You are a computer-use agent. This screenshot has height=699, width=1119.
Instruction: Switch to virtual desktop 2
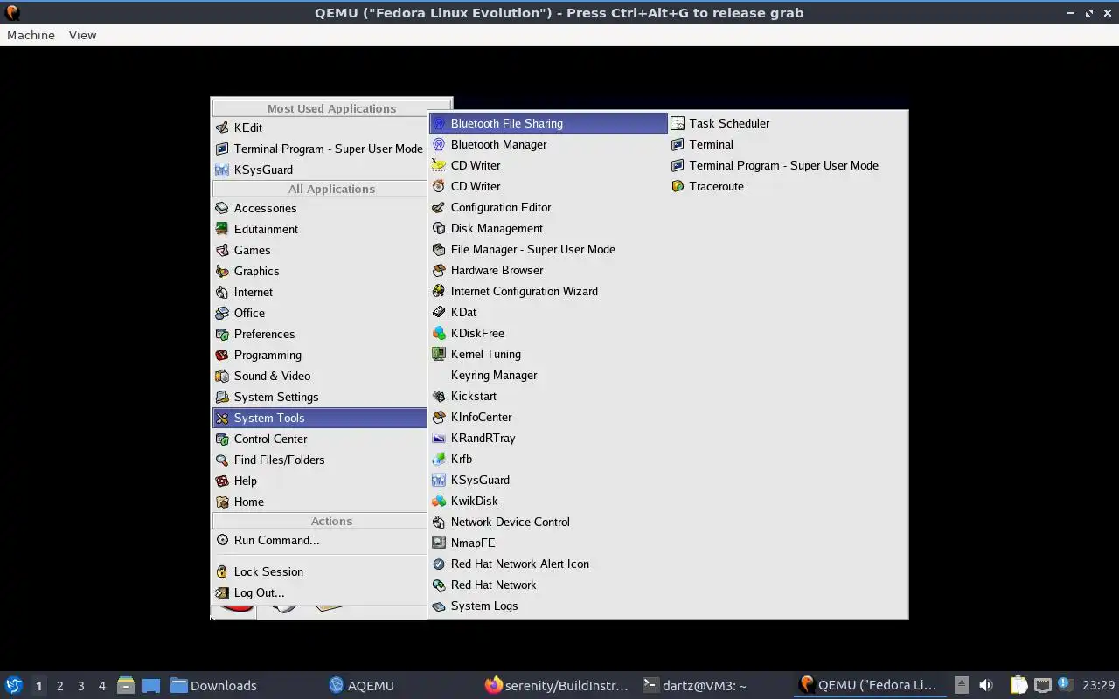[59, 686]
